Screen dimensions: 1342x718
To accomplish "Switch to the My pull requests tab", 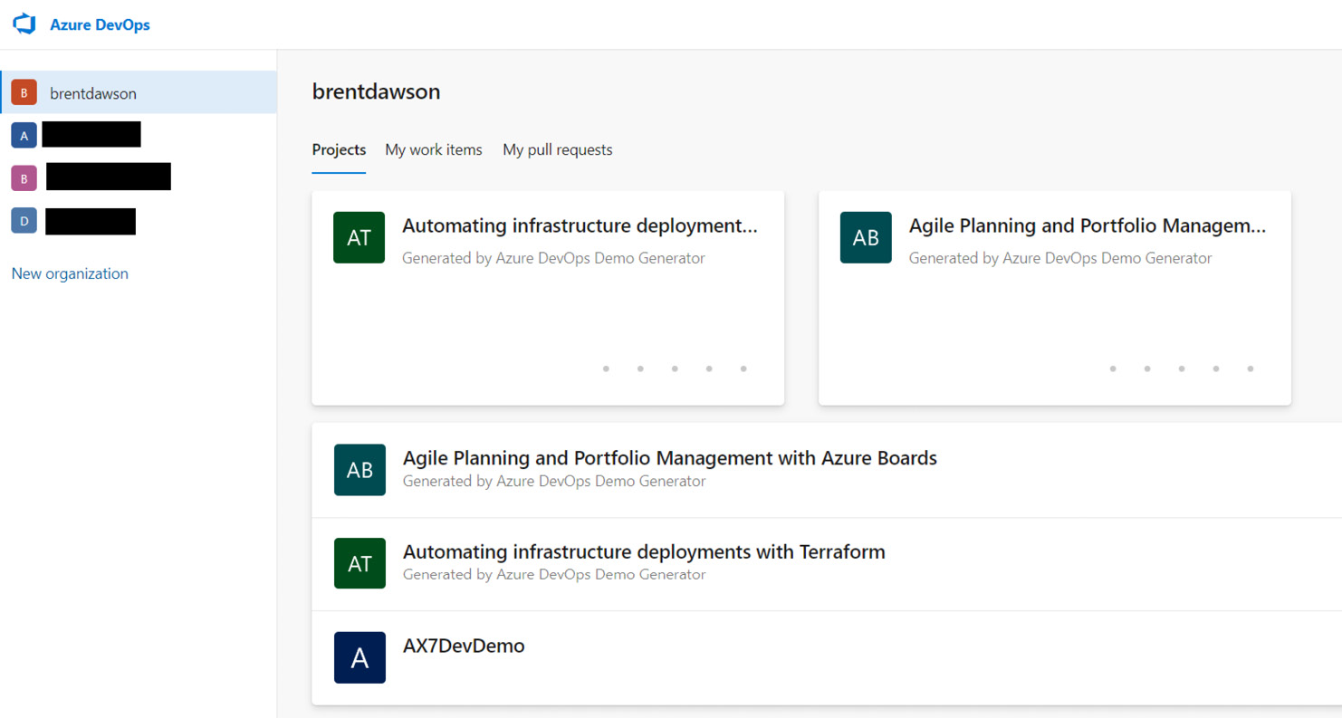I will [x=558, y=149].
